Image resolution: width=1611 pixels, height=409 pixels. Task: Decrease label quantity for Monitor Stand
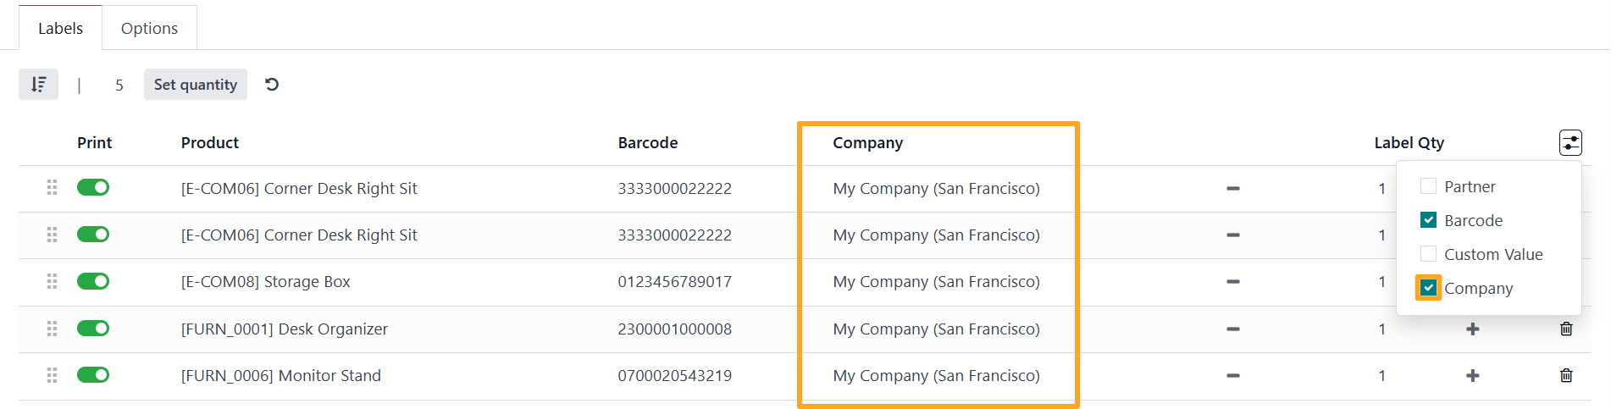(1233, 375)
